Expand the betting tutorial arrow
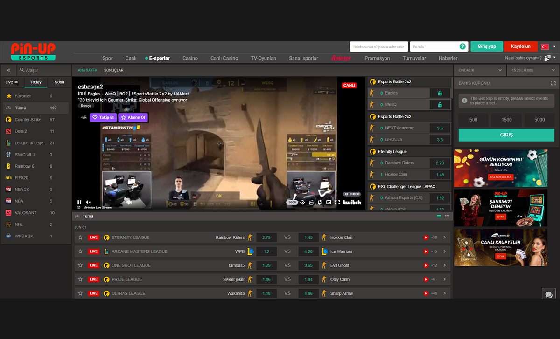The width and height of the screenshot is (560, 339). (554, 58)
